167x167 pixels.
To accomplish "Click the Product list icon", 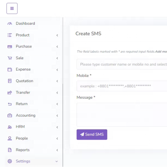I will tap(10, 35).
